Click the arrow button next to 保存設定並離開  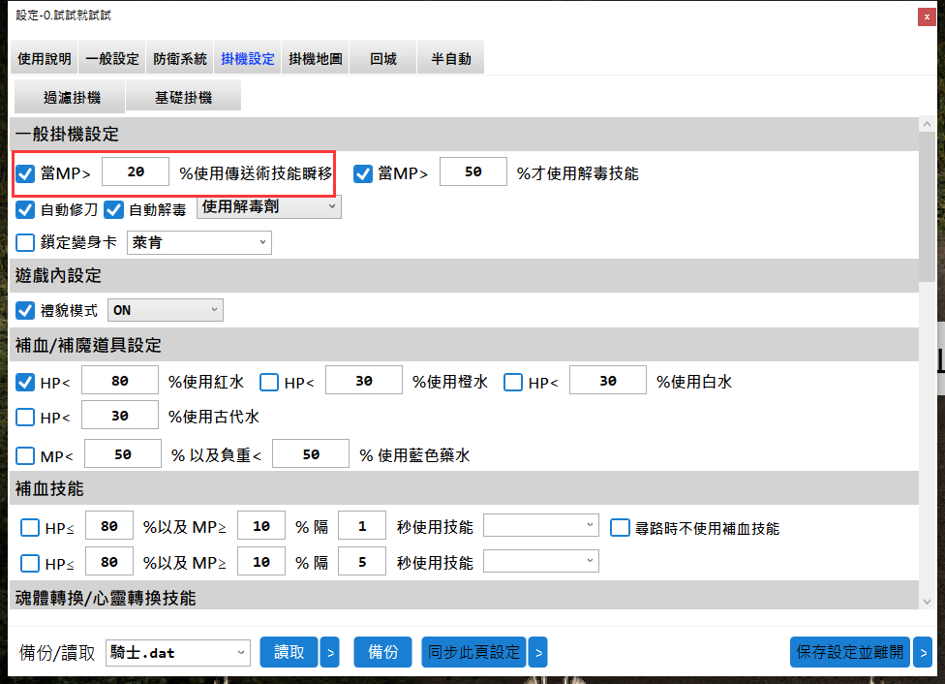point(923,653)
